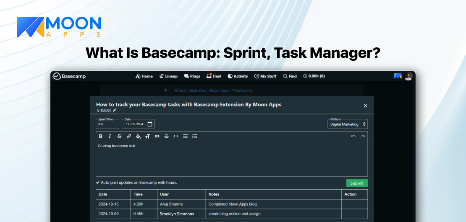This screenshot has width=466, height=222.
Task: Open the Home menu item
Action: (144, 76)
